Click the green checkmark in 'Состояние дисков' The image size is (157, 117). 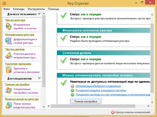(x=64, y=60)
